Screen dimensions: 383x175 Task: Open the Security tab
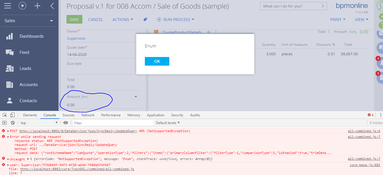[177, 115]
